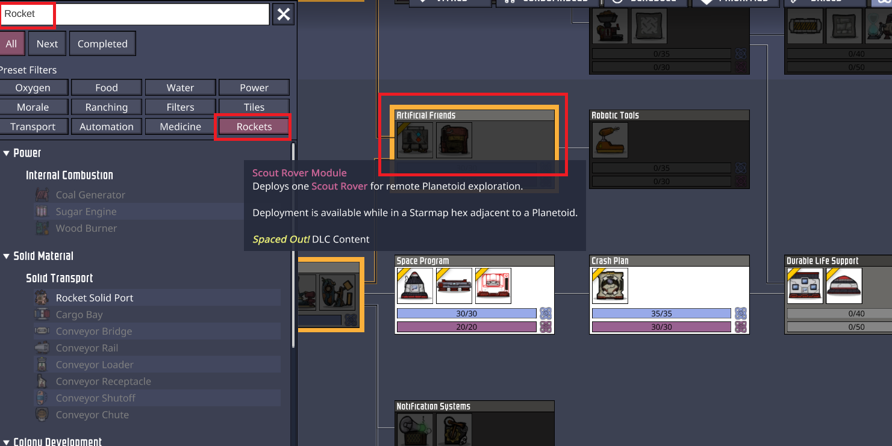
Task: Click the Coal Generator list icon
Action: point(42,195)
